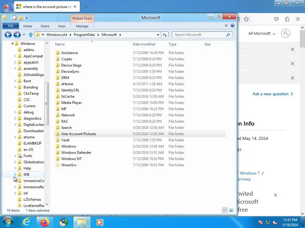
Task: Refresh the Microsoft folder view
Action: tap(165, 35)
